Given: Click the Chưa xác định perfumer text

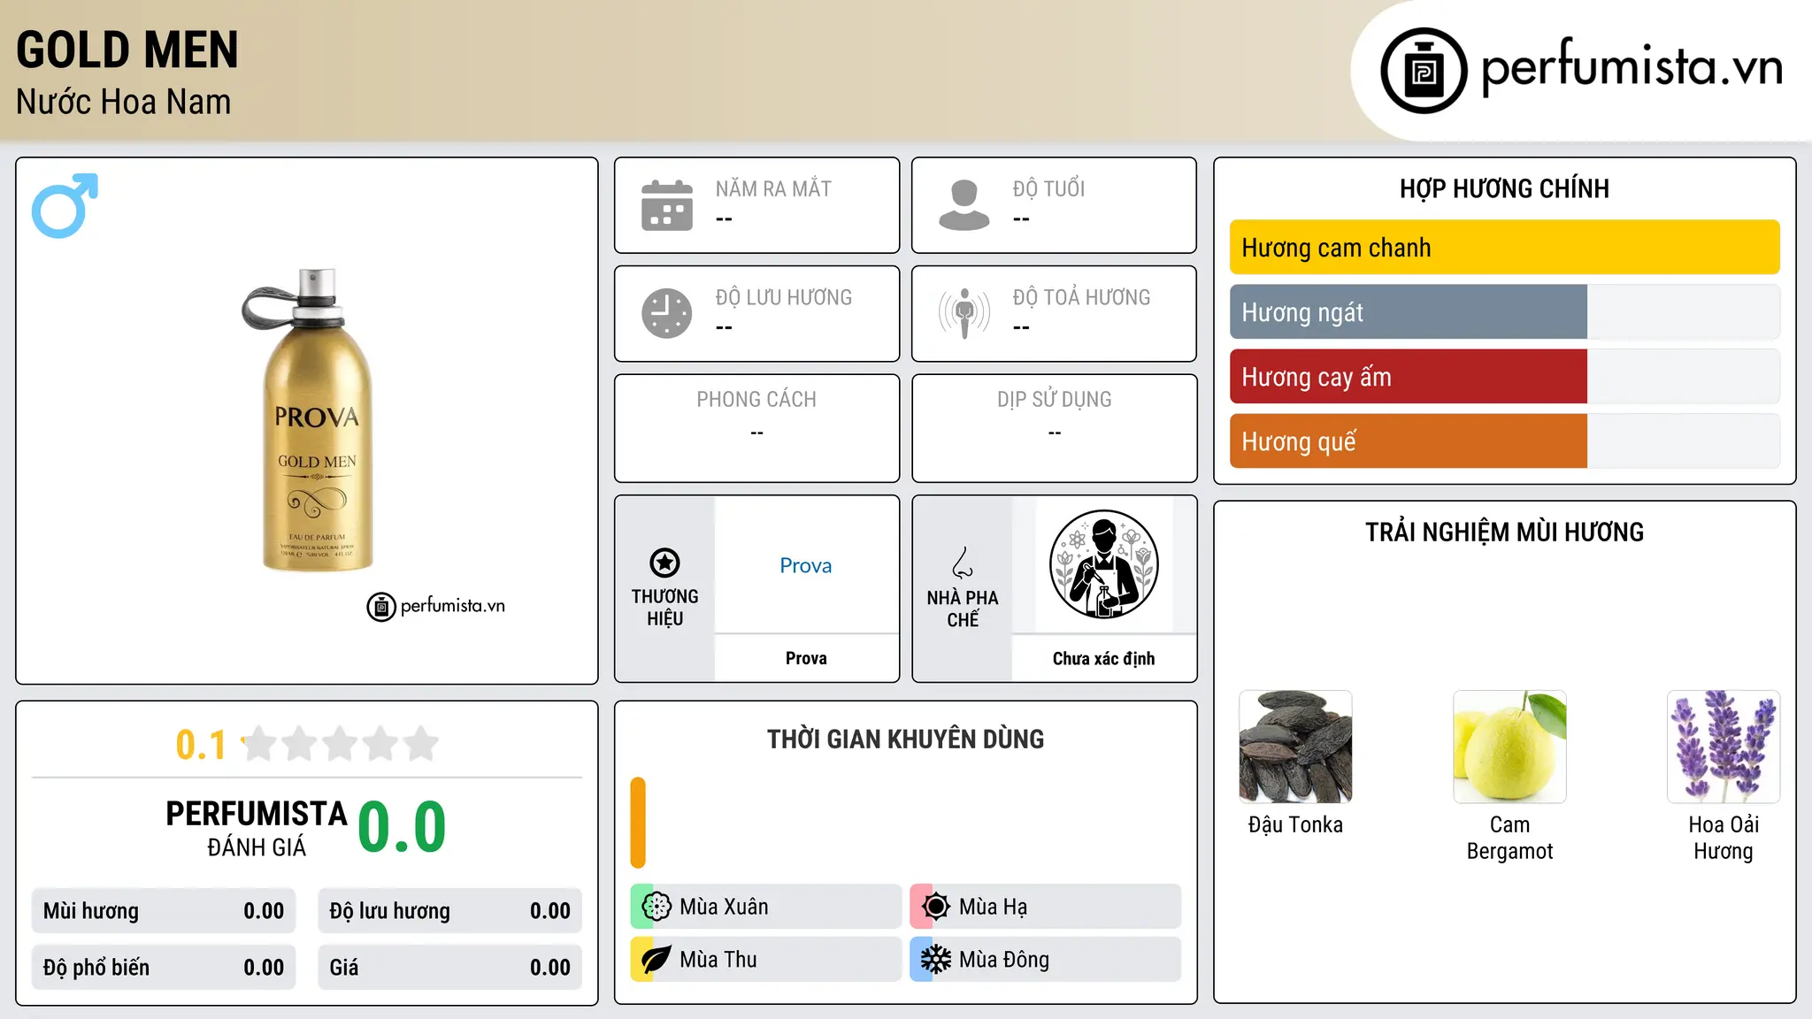Looking at the screenshot, I should click(1103, 659).
